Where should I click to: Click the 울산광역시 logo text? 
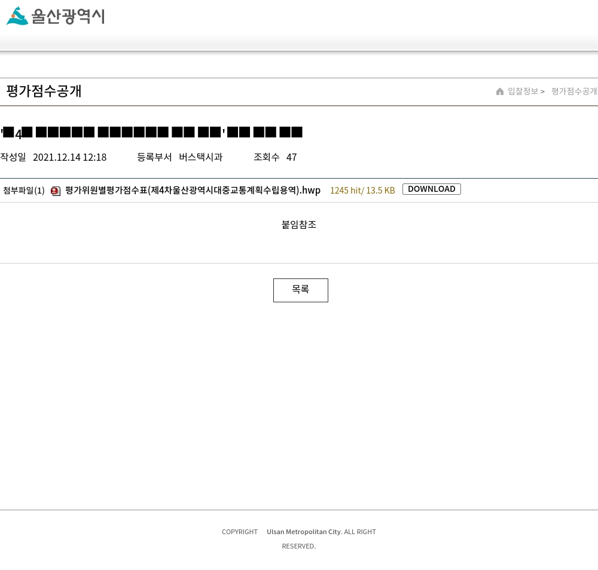[x=68, y=16]
